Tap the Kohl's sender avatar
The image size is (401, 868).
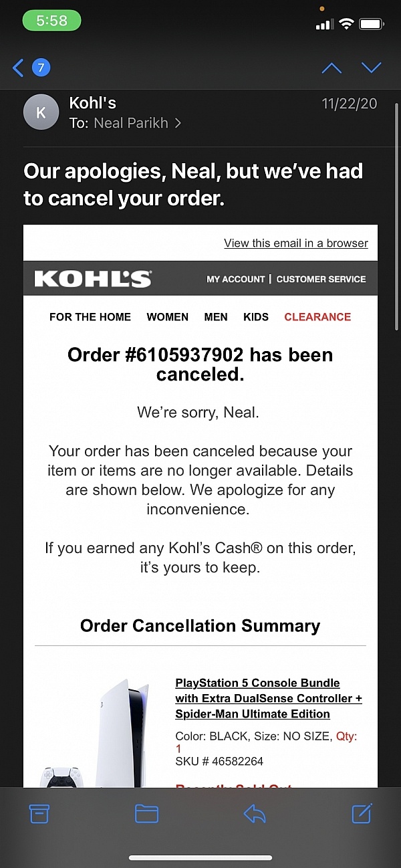[41, 112]
